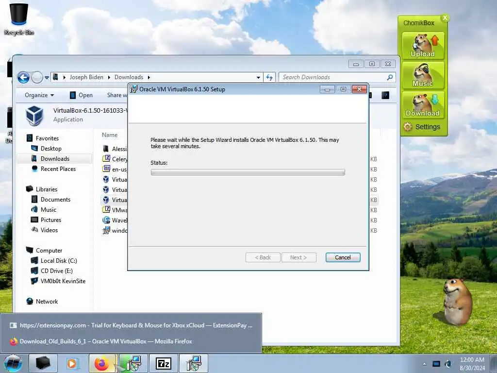The image size is (497, 373).
Task: Refresh the Downloads folder view
Action: [x=269, y=77]
